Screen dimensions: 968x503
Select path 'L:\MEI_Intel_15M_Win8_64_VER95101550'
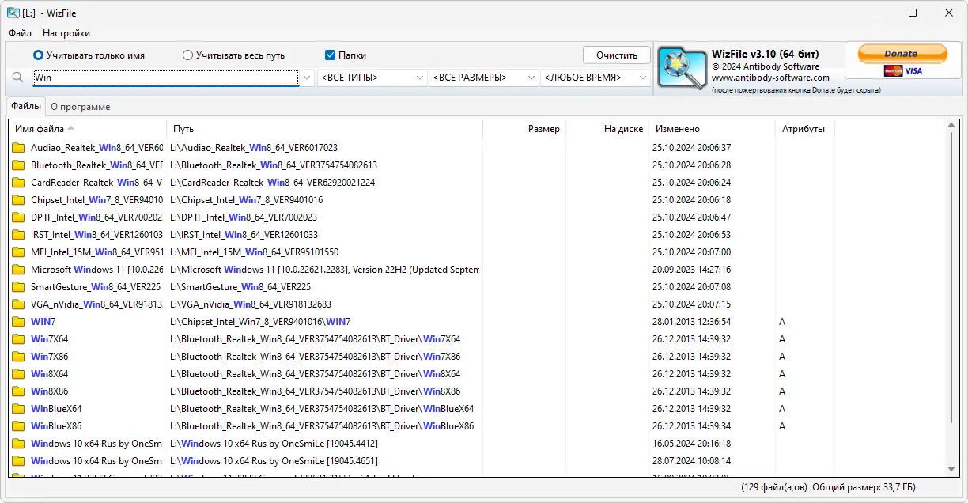(x=255, y=252)
